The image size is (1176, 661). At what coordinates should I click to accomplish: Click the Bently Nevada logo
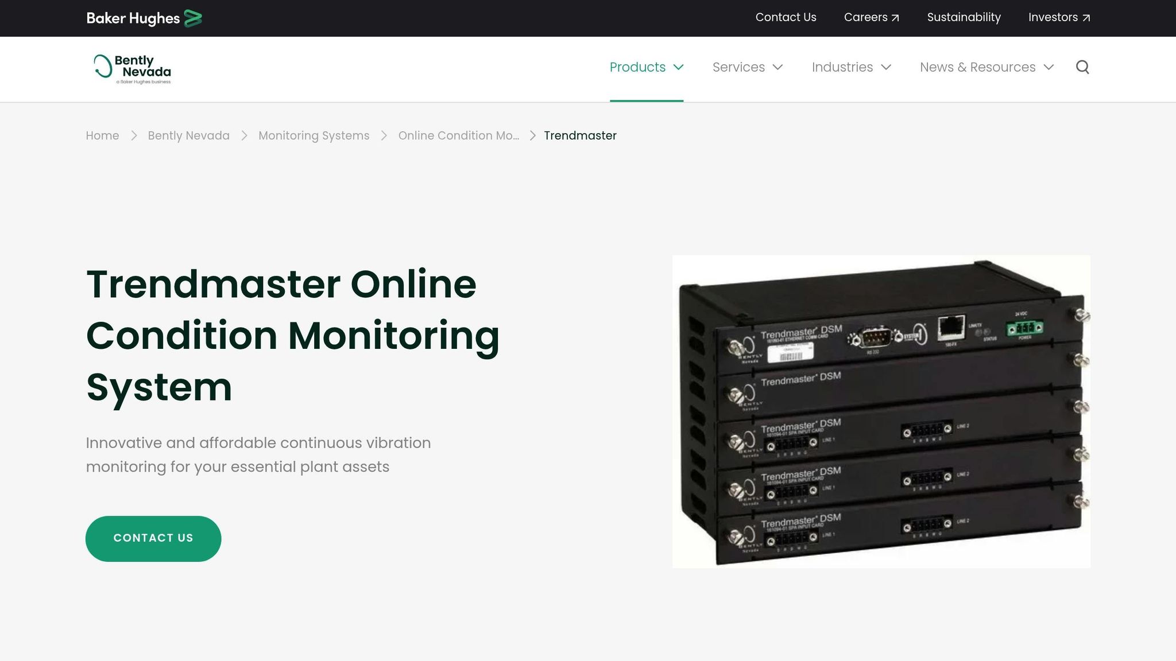133,69
